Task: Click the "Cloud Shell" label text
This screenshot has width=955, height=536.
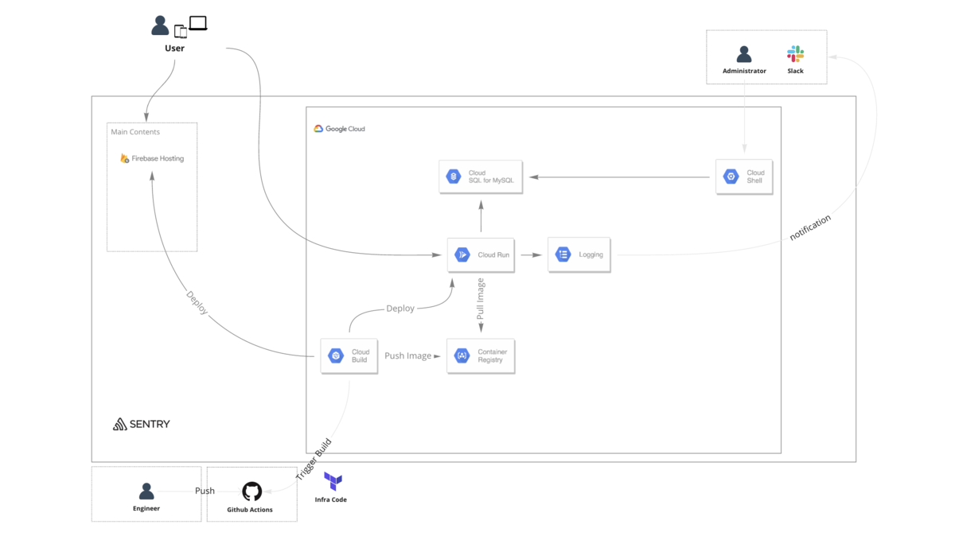Action: (x=754, y=177)
